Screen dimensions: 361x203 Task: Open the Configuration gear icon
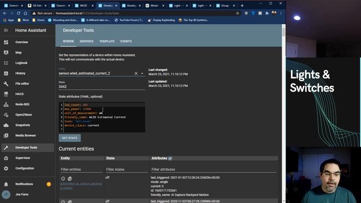pos(6,168)
